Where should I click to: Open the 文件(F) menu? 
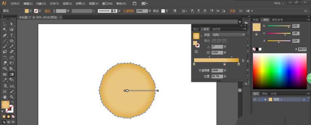point(15,3)
